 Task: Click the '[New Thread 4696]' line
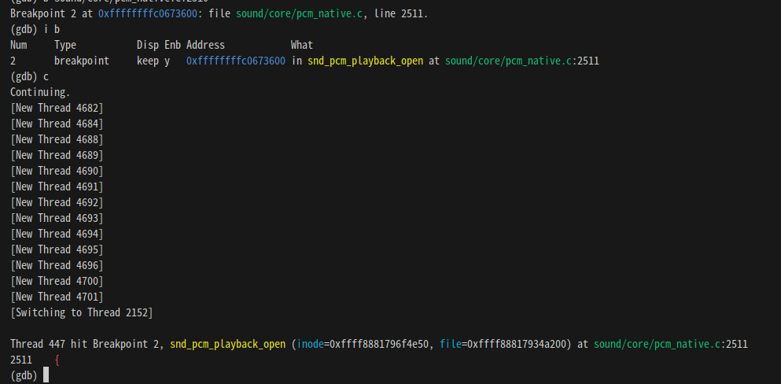pos(57,265)
